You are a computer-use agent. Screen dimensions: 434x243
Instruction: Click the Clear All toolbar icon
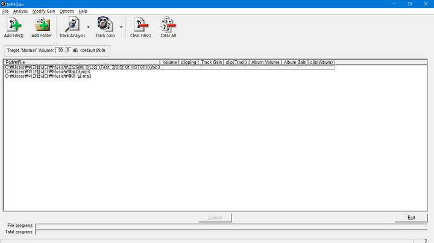(x=168, y=27)
